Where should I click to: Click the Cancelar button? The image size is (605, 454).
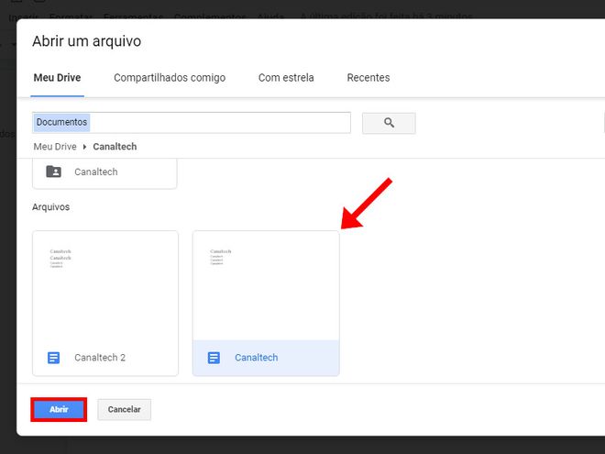(x=125, y=409)
